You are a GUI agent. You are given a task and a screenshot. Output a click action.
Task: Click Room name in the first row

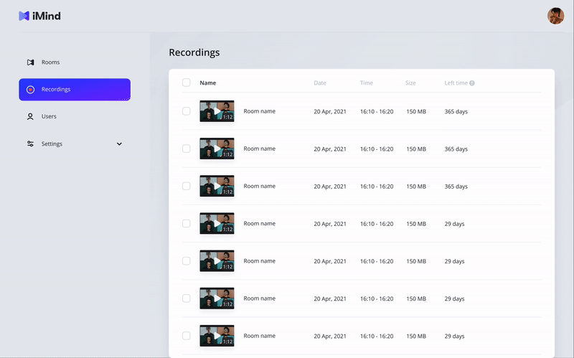pos(259,111)
